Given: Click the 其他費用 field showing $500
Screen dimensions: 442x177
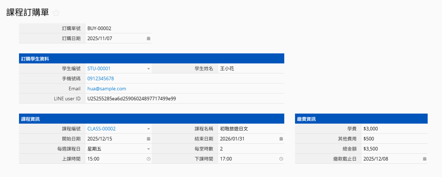Looking at the screenshot, I should tap(369, 139).
